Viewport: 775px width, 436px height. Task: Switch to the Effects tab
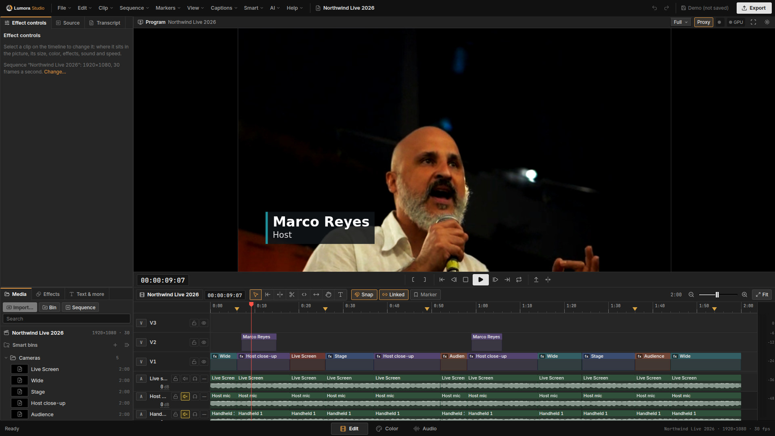pyautogui.click(x=48, y=294)
